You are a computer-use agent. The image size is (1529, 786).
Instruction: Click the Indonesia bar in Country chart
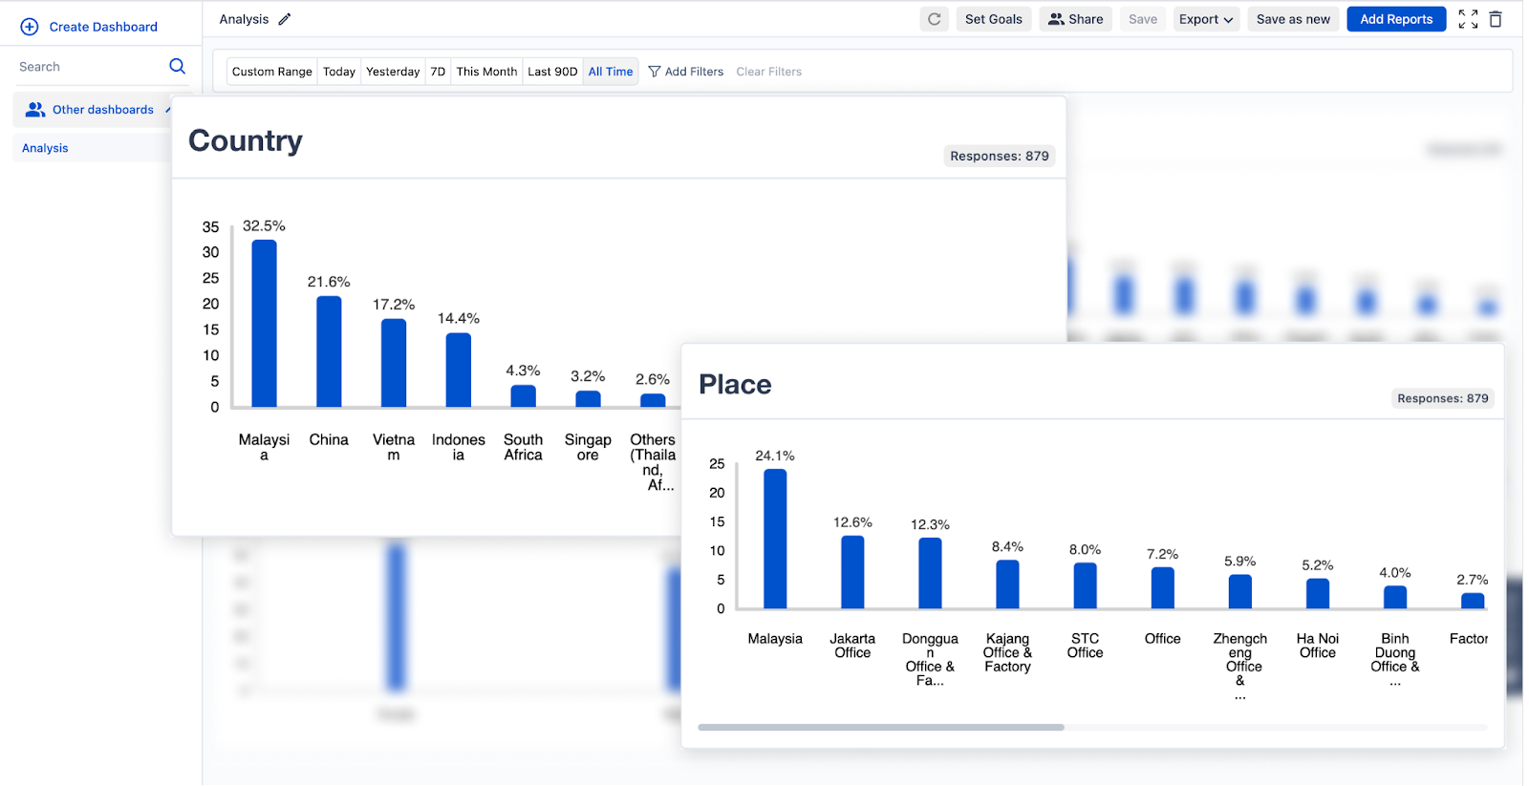(459, 370)
